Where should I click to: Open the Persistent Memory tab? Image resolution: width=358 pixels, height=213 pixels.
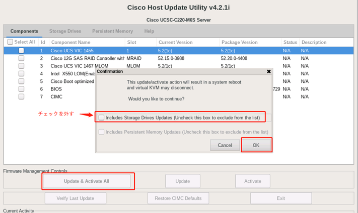(112, 31)
